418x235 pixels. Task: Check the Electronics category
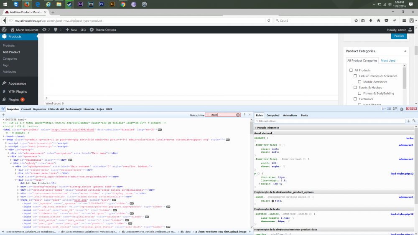point(355,99)
